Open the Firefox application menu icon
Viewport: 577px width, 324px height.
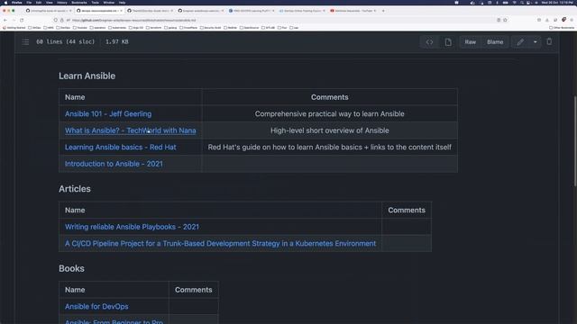[x=572, y=20]
